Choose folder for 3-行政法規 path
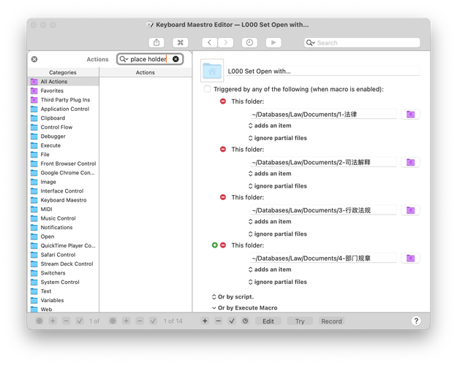 point(410,210)
